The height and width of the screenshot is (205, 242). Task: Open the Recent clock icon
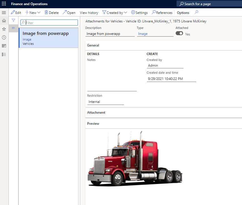point(4,37)
